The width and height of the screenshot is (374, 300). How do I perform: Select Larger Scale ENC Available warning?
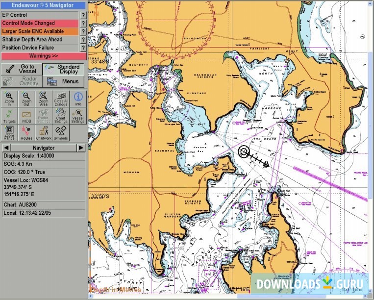[x=40, y=31]
